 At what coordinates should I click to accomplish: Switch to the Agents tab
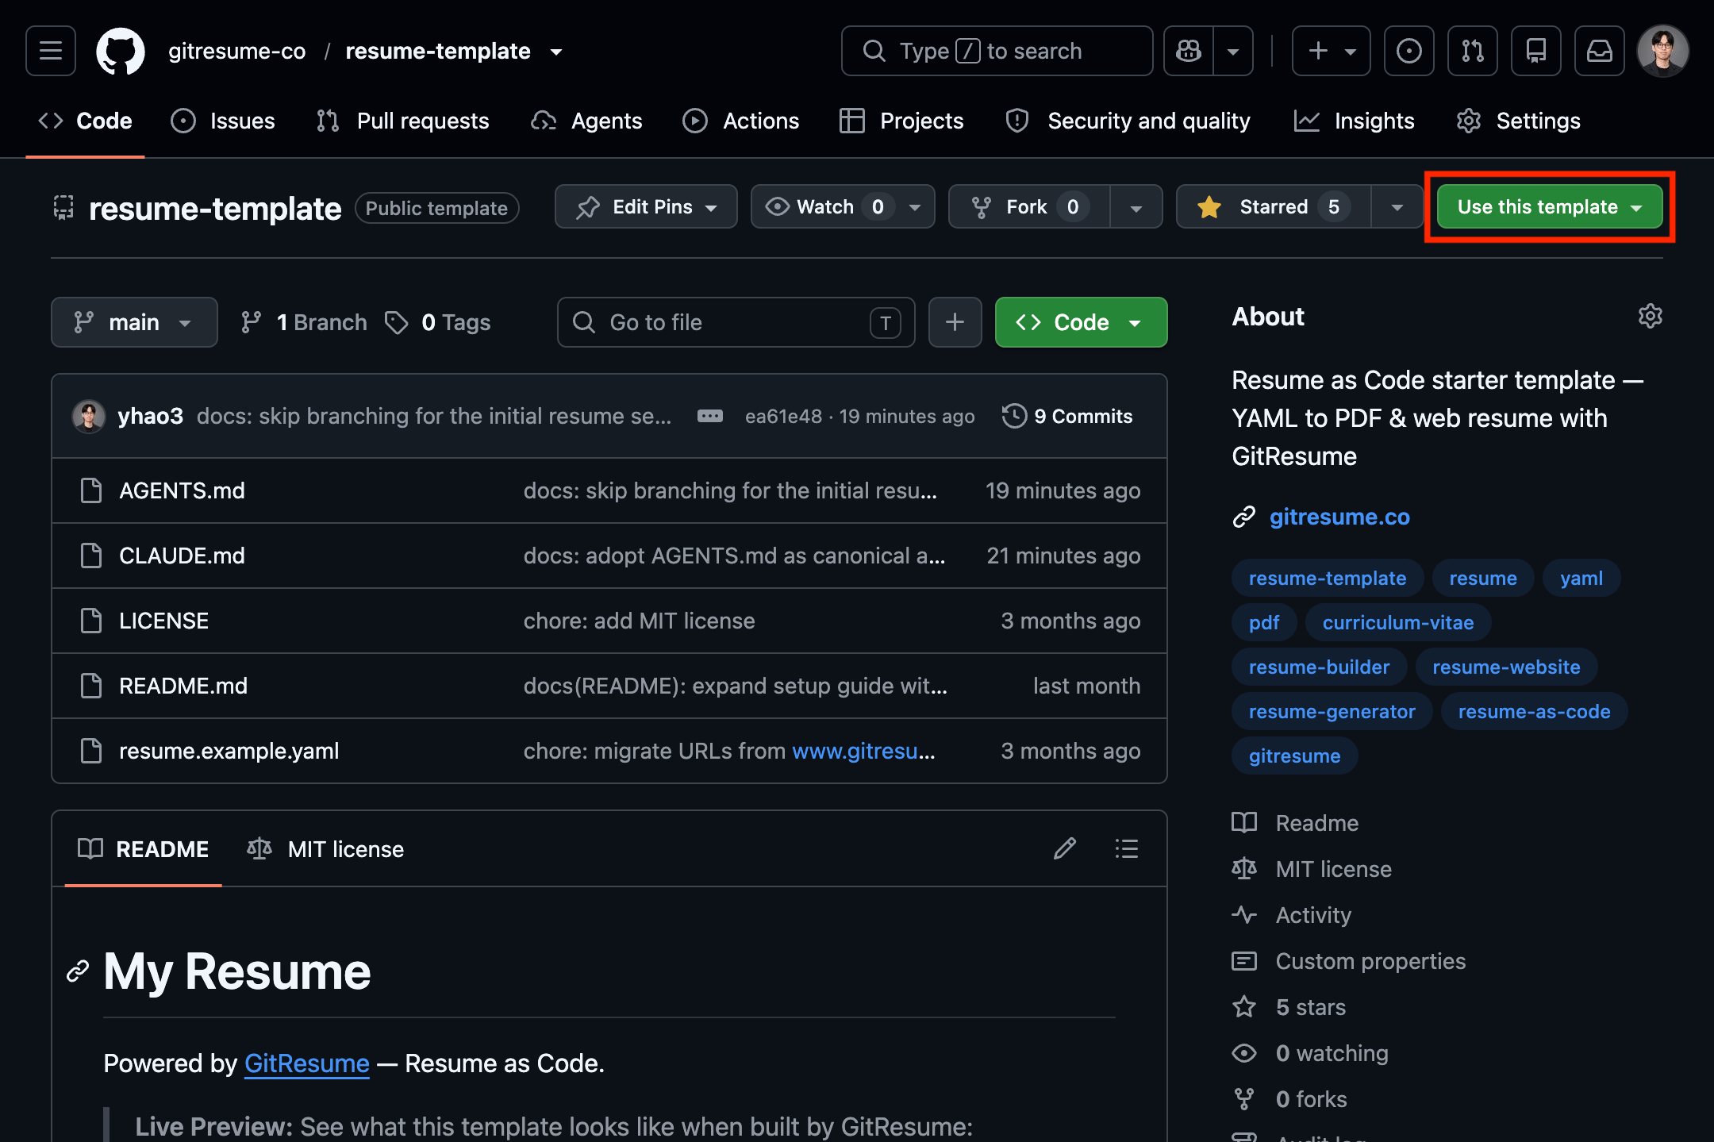(x=586, y=121)
